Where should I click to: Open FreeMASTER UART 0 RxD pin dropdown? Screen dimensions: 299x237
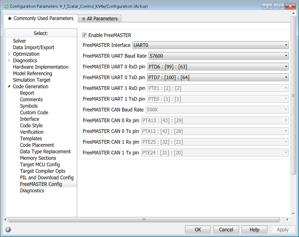(x=218, y=67)
